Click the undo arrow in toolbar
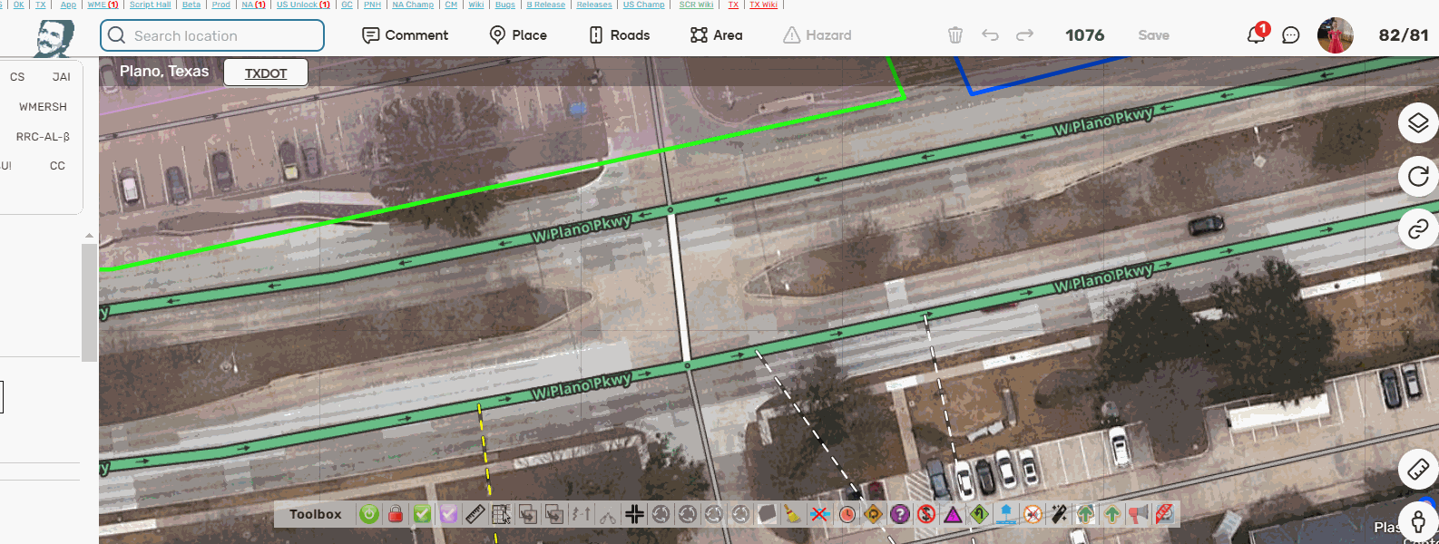Image resolution: width=1439 pixels, height=544 pixels. point(990,35)
